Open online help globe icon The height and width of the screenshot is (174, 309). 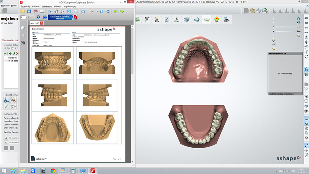tap(45, 17)
